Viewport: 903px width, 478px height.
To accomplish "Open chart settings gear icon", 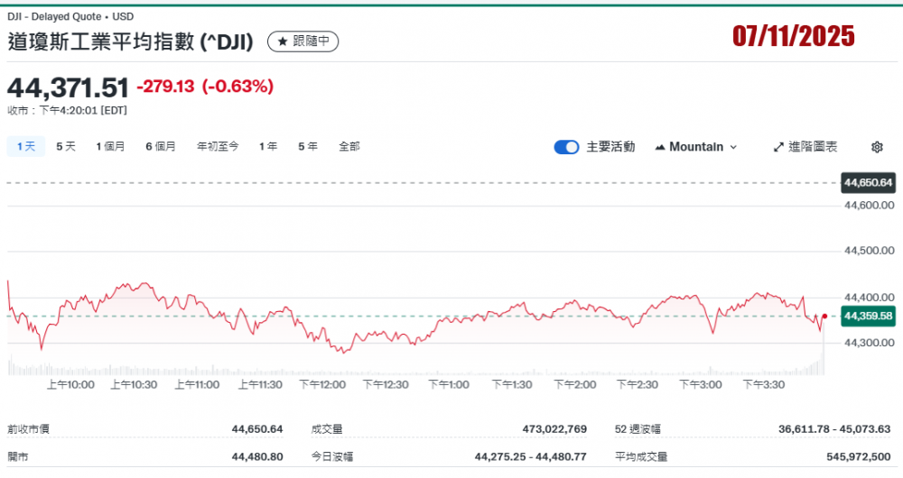I will [877, 147].
